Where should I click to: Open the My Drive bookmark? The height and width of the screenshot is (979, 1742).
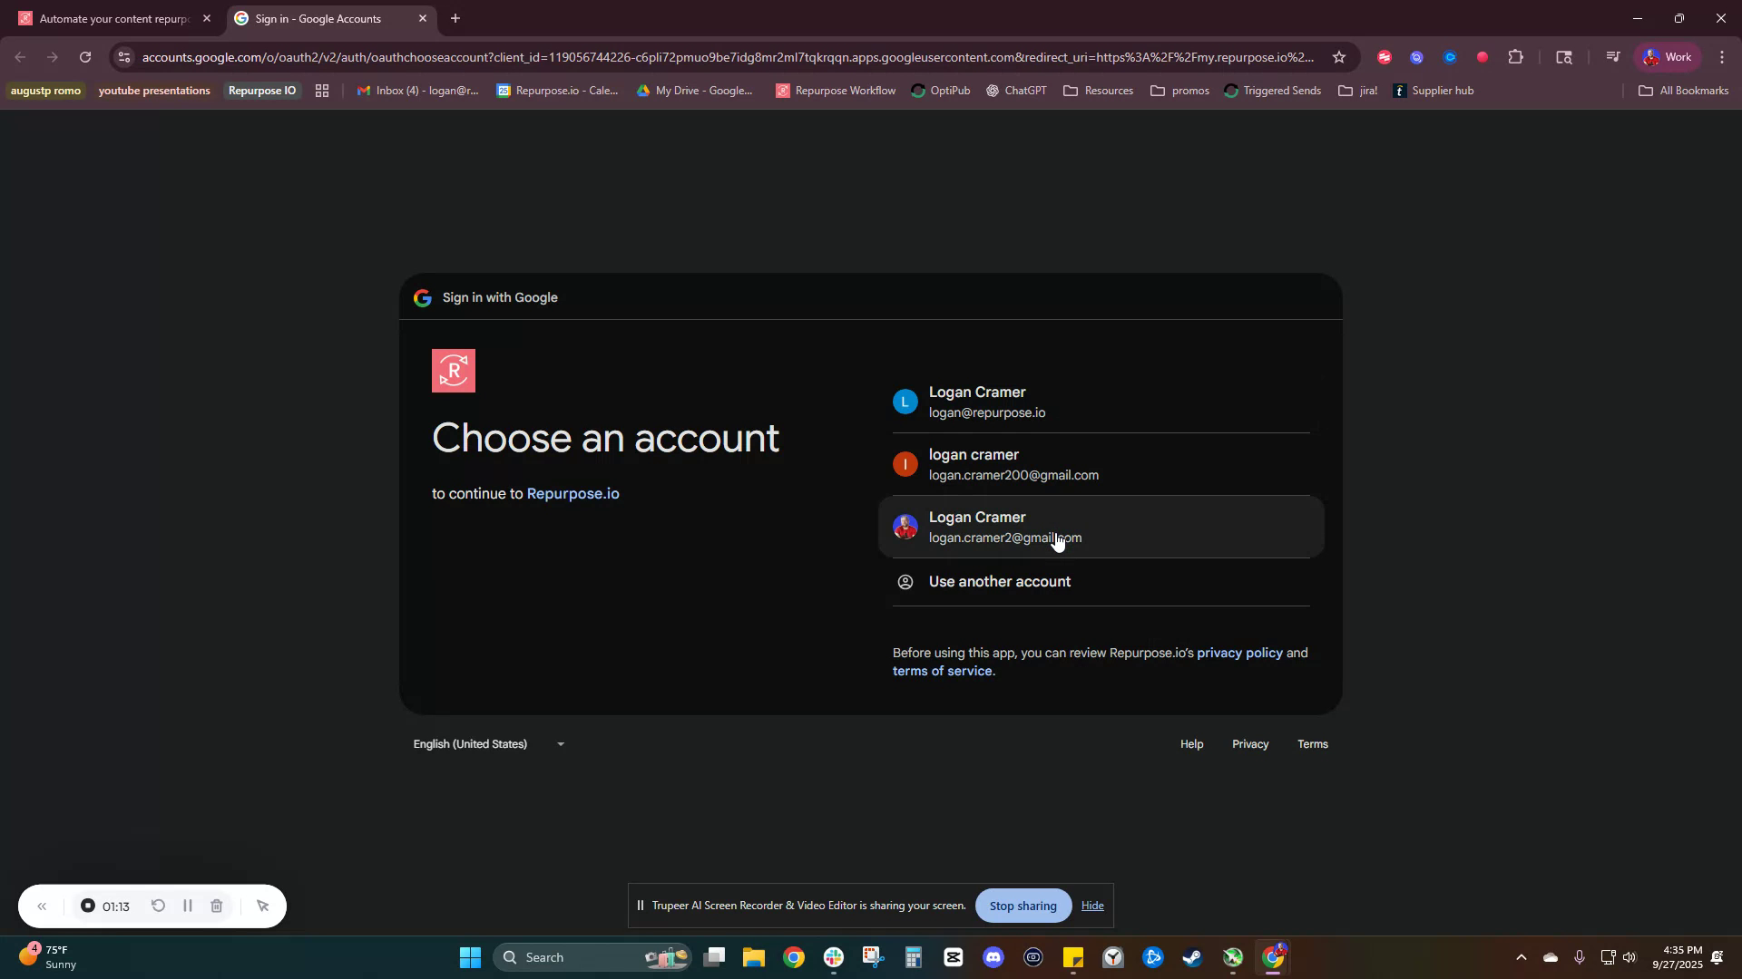tap(695, 90)
